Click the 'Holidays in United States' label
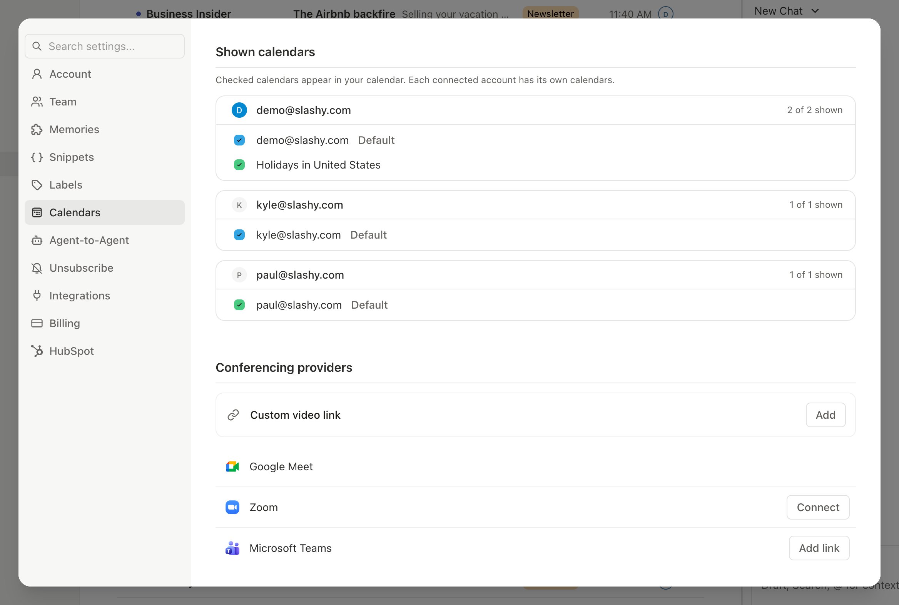Screen dimensions: 899x605 coord(318,165)
